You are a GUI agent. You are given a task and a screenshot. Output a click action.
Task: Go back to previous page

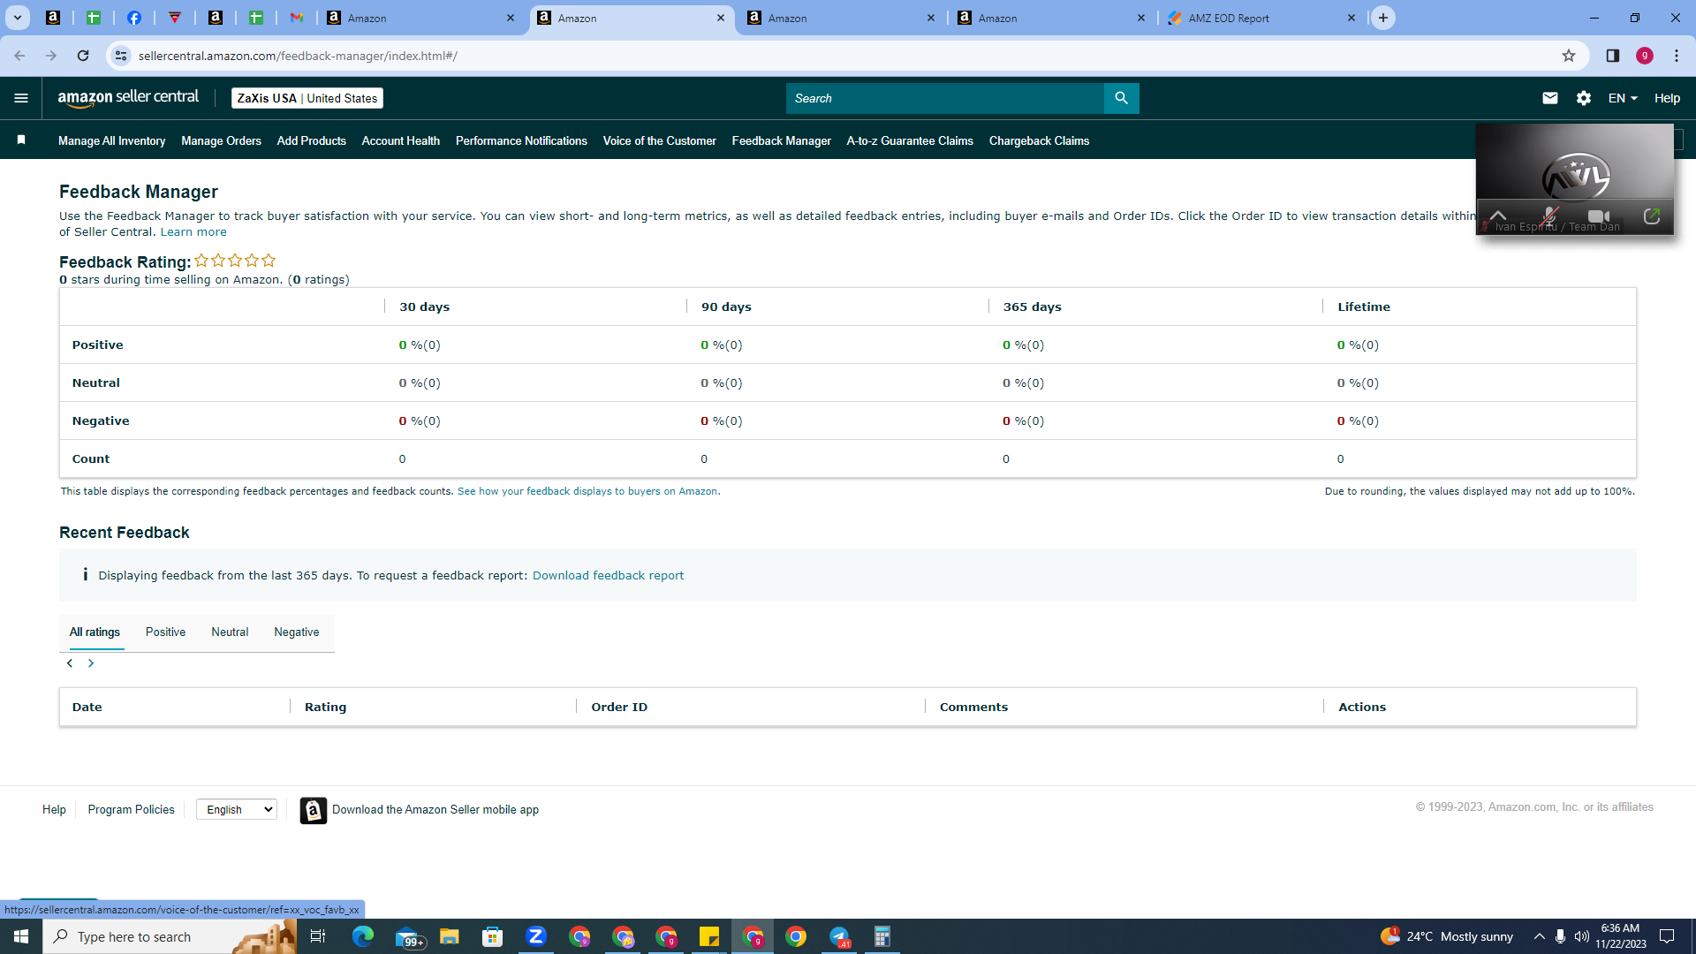19,56
